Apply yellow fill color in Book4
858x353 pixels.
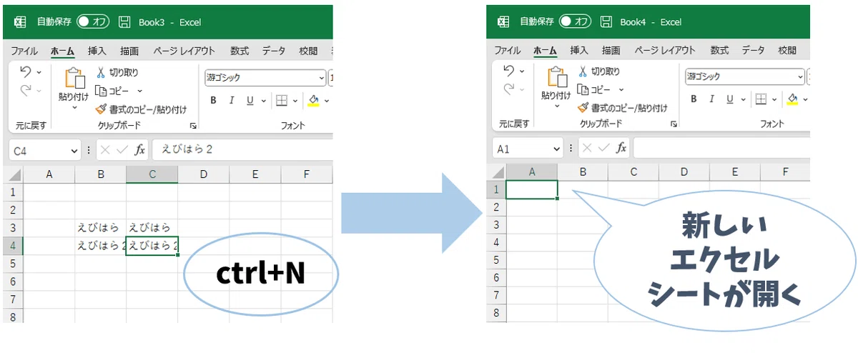point(793,99)
